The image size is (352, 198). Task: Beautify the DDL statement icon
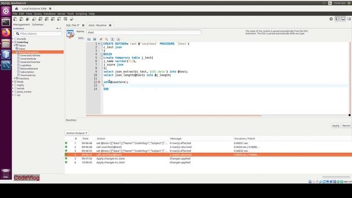[x=101, y=39]
